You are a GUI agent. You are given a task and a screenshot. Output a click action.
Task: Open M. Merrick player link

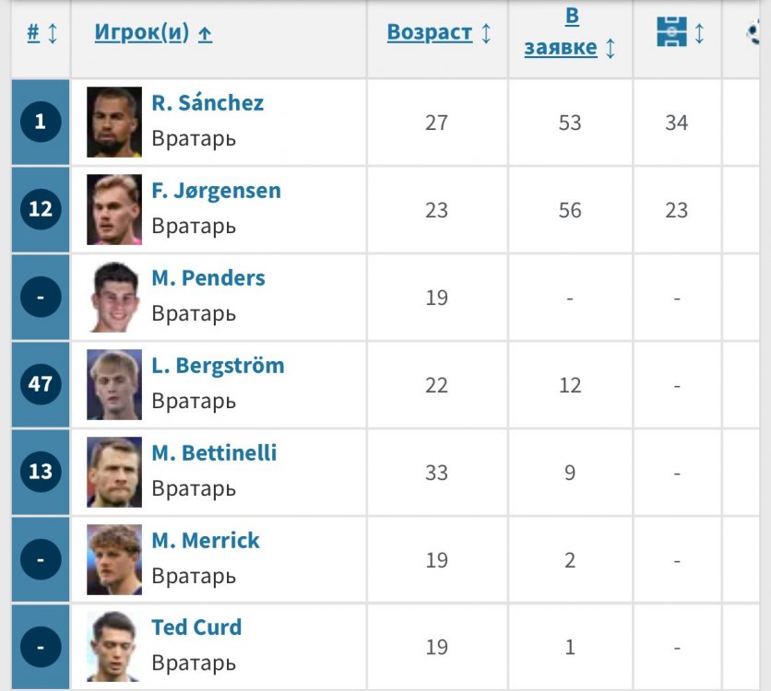point(206,541)
